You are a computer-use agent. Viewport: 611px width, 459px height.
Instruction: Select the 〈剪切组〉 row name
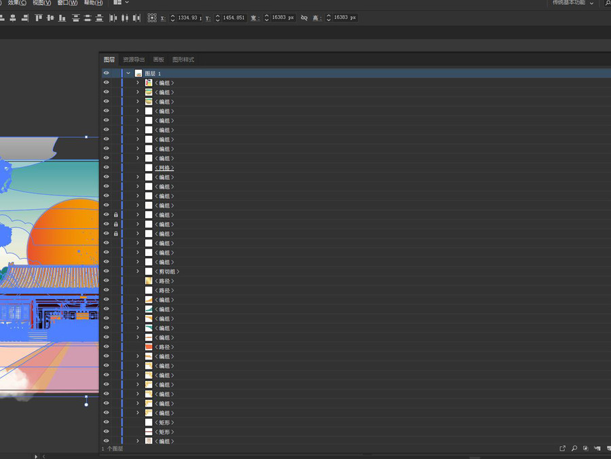[x=167, y=272]
